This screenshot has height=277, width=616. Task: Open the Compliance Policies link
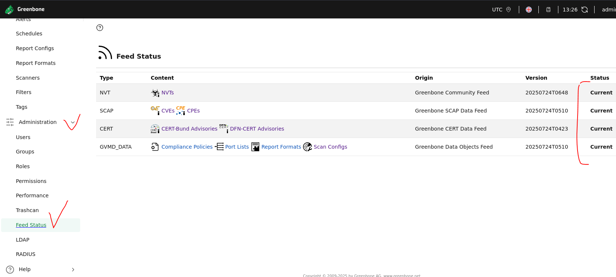coord(187,147)
